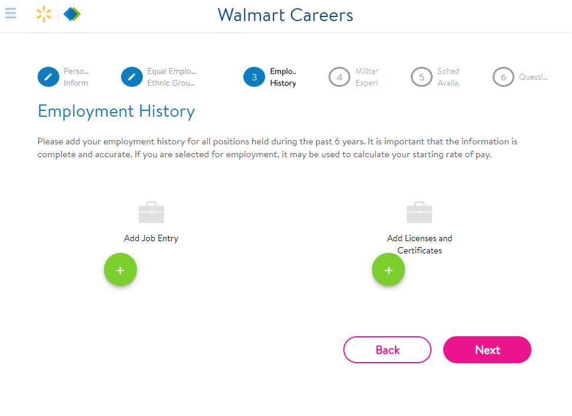This screenshot has height=416, width=572.
Task: Click the briefcase icon above Add Licenses
Action: (420, 212)
